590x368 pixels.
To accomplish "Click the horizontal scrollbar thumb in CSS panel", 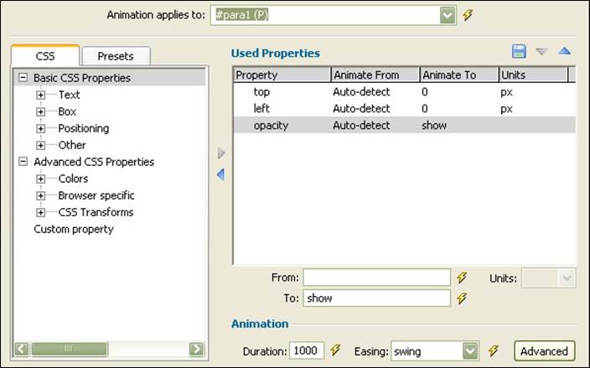I will pos(70,349).
